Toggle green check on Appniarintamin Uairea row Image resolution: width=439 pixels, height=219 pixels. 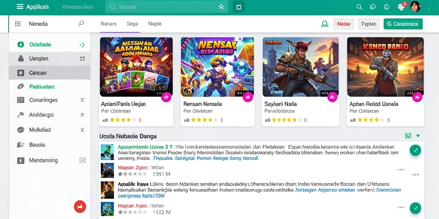pyautogui.click(x=415, y=150)
